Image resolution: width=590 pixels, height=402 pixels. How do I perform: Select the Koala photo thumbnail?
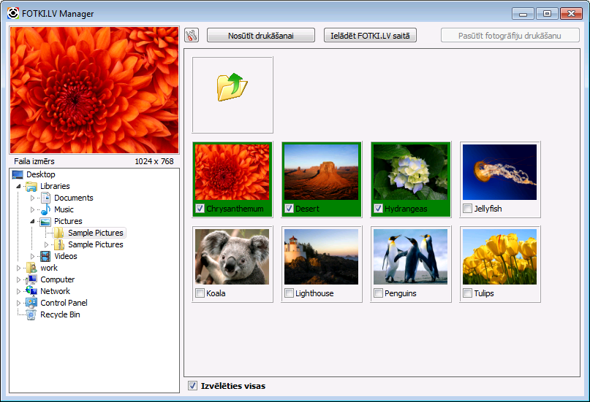[x=232, y=257]
